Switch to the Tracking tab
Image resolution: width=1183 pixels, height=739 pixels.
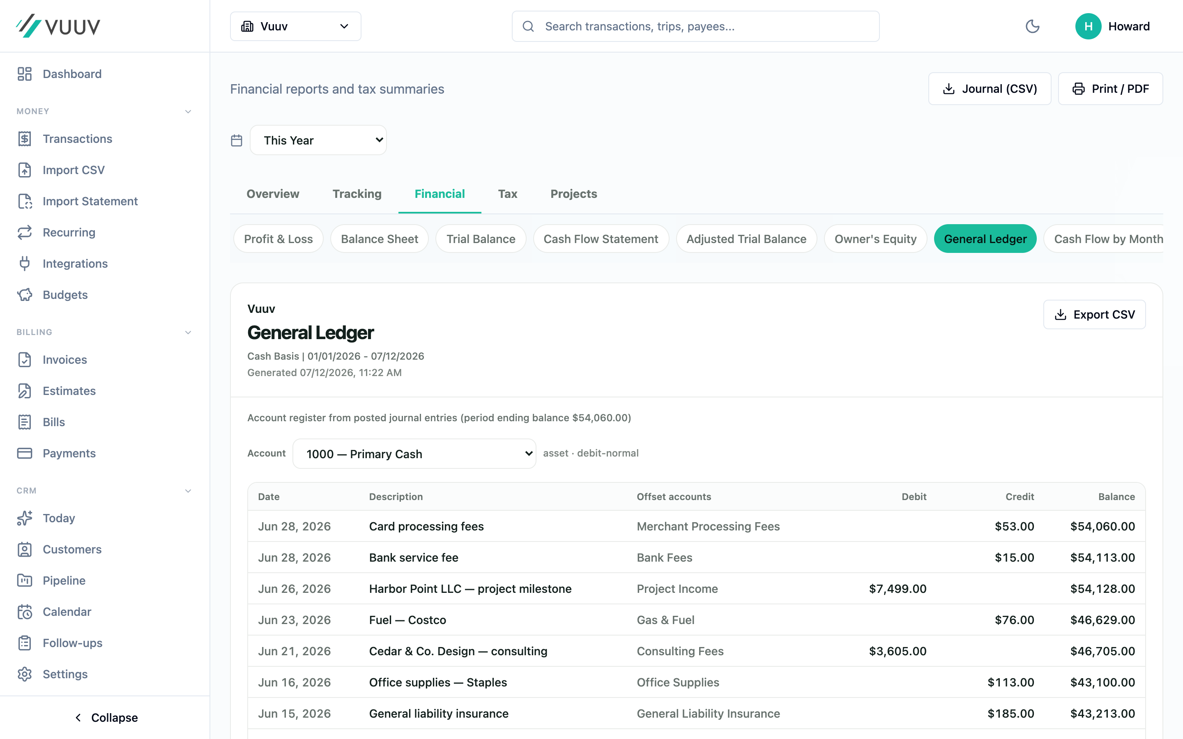(357, 194)
